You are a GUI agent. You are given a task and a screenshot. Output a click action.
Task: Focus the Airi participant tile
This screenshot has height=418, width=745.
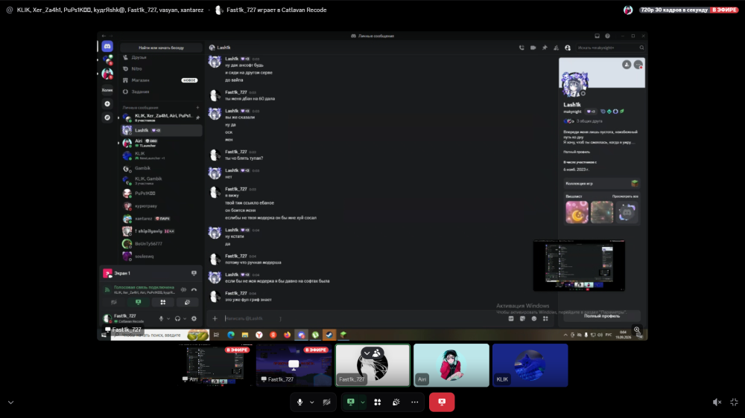451,365
